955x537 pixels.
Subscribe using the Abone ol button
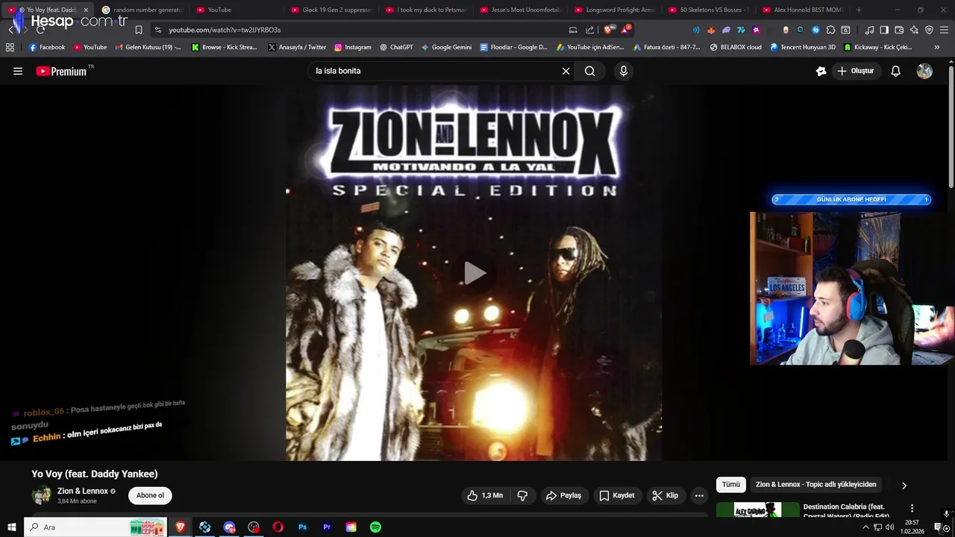point(150,495)
